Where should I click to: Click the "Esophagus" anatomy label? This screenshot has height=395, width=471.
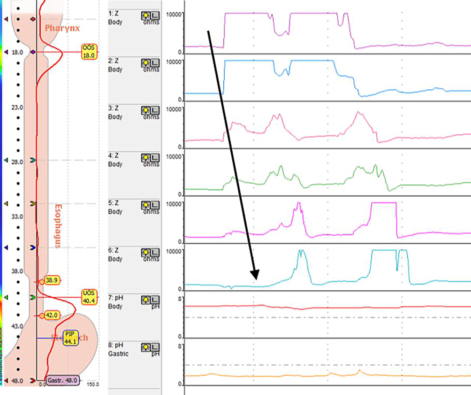tap(58, 226)
